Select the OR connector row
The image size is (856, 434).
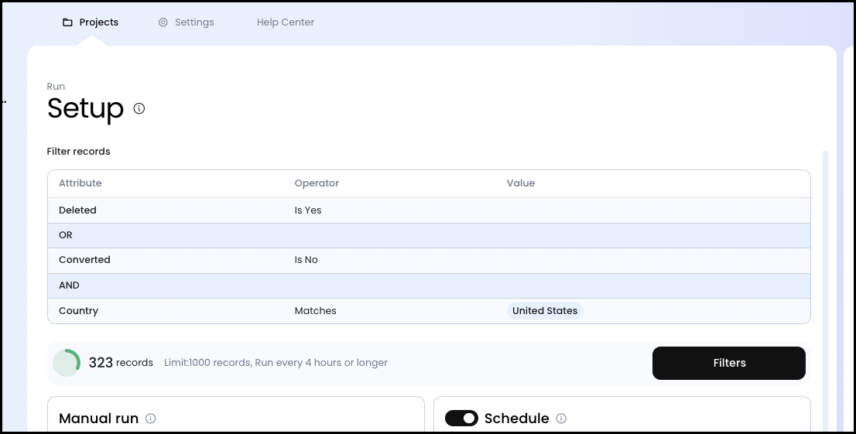point(429,235)
